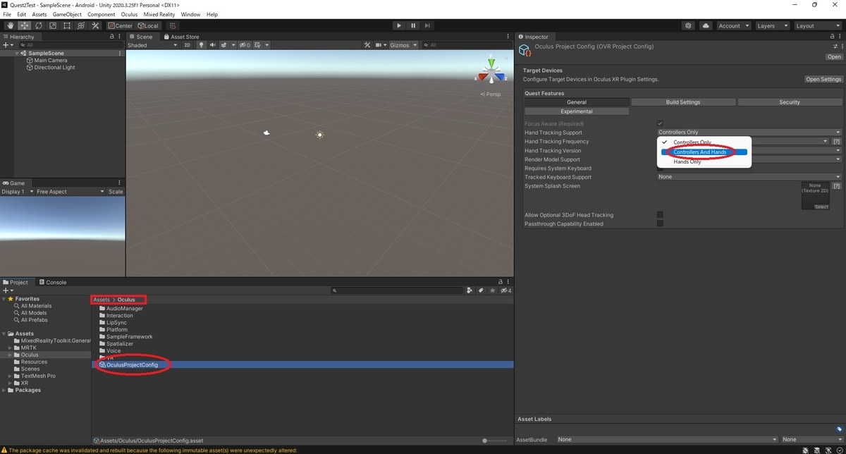The width and height of the screenshot is (846, 454).
Task: Toggle hidden objects visibility in Scene
Action: [244, 45]
